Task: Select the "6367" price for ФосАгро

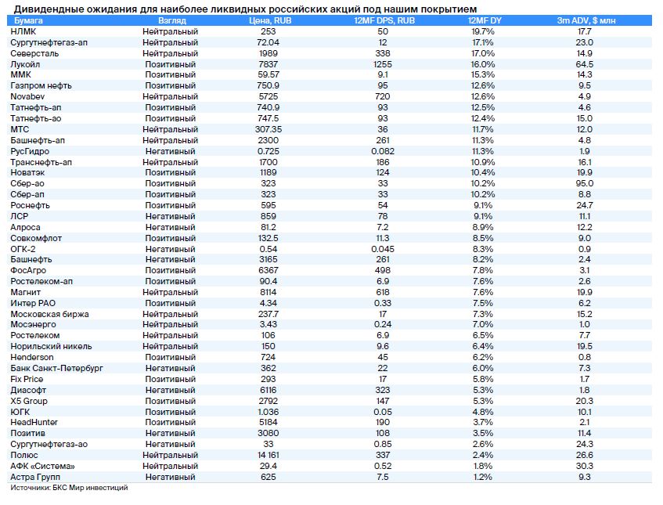Action: pos(268,271)
